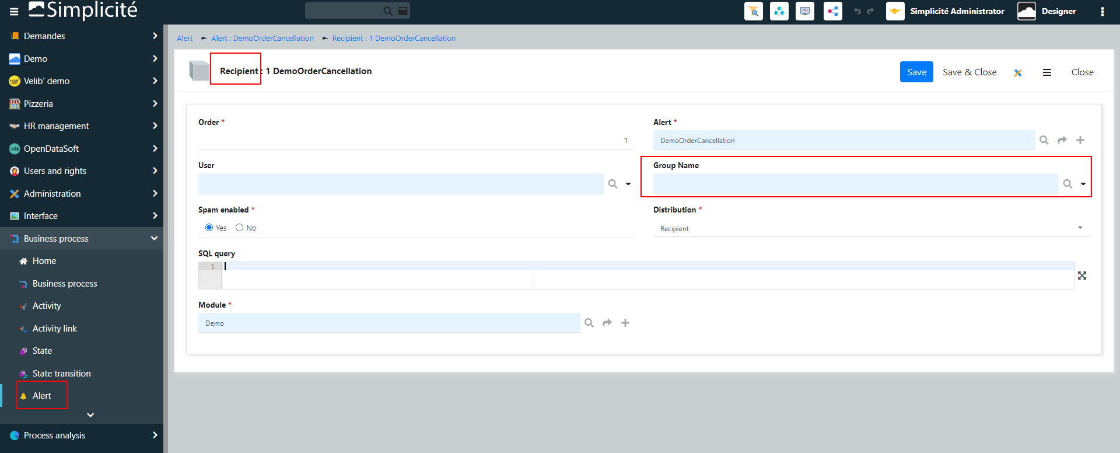
Task: Show more Business process menu items
Action: click(90, 415)
